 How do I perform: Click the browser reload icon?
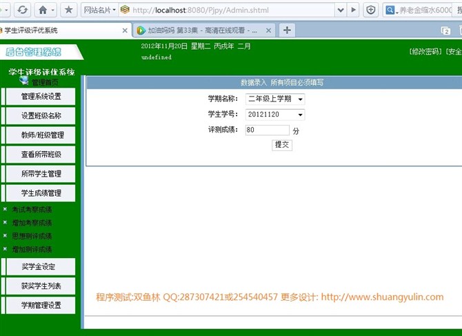(22, 10)
